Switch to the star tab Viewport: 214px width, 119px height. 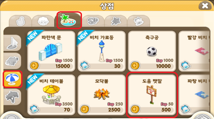(116, 21)
